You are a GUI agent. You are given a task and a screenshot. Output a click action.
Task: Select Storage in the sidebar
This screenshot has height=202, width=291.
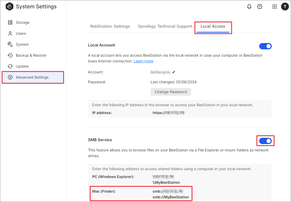pyautogui.click(x=22, y=22)
